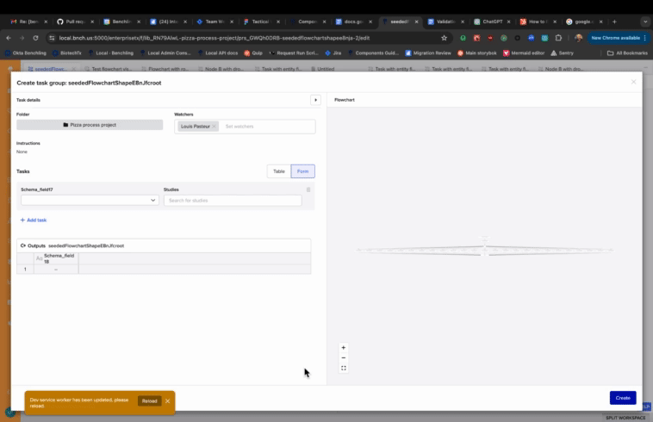Click the Search for studies field
The width and height of the screenshot is (653, 422).
[233, 201]
